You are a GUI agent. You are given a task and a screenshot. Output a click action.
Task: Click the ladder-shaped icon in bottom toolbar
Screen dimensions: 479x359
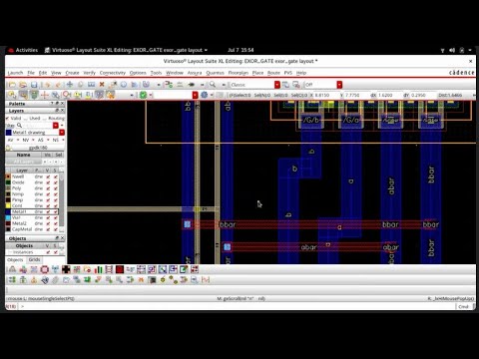click(109, 269)
